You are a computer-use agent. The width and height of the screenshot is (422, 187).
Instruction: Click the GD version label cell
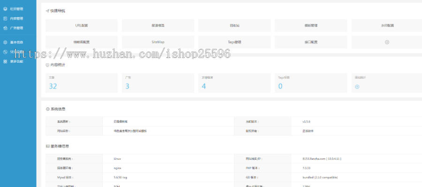click(263, 177)
